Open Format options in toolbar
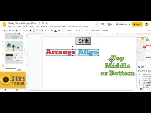Viewport: 151px width, 113px height. click(95, 30)
